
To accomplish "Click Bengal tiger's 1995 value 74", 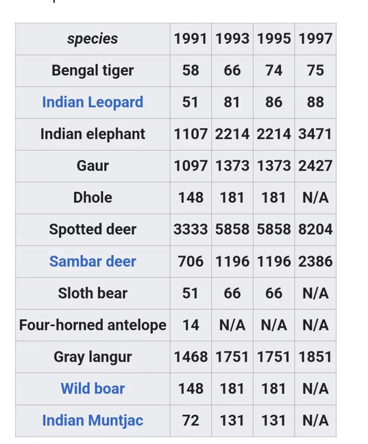I will 274,70.
